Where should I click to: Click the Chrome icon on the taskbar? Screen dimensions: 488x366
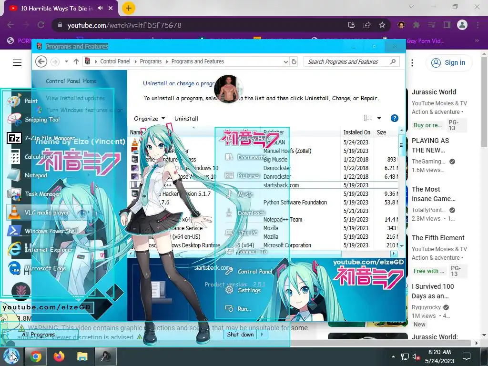35,356
